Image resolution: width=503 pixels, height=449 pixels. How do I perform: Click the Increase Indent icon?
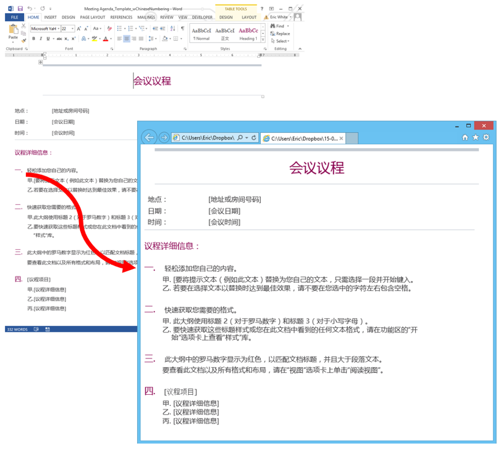163,28
